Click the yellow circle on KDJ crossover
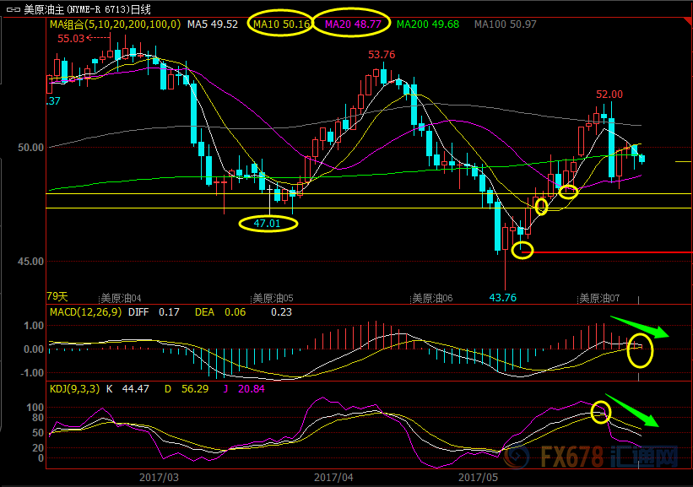This screenshot has height=487, width=693. (601, 411)
